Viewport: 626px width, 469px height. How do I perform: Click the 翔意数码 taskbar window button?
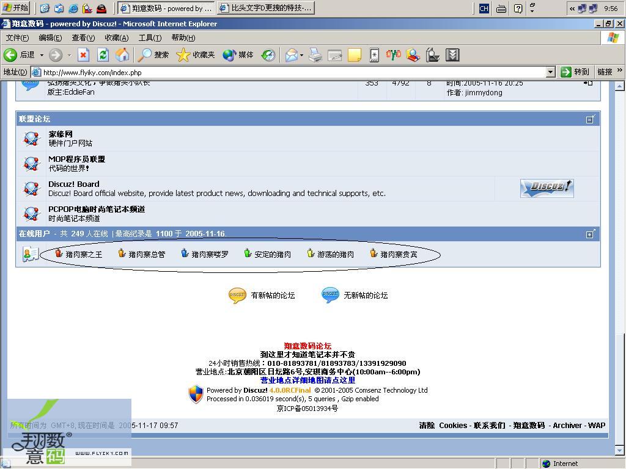166,8
